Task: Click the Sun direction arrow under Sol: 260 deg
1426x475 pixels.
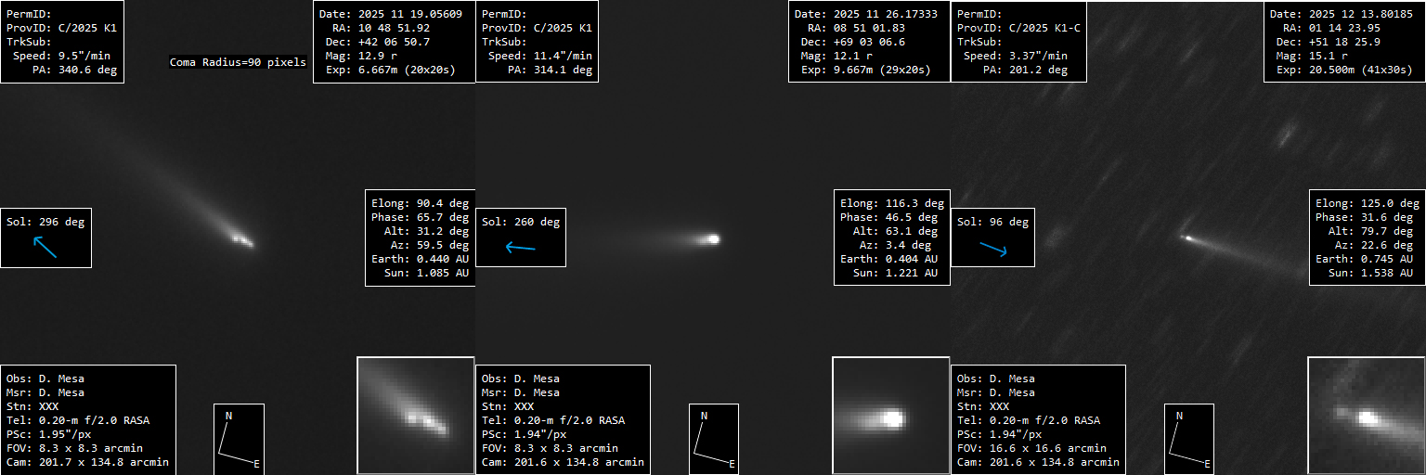Action: click(521, 248)
